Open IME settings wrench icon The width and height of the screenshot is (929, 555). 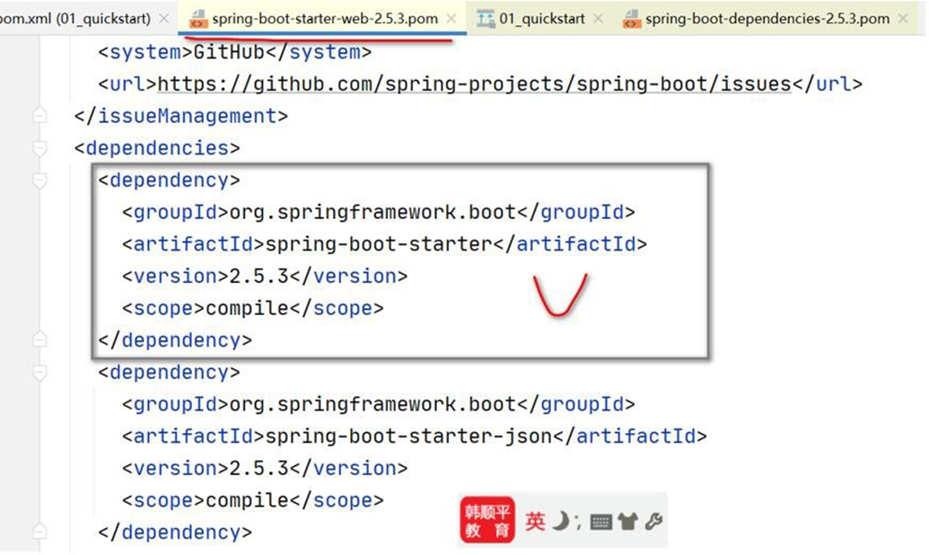653,521
